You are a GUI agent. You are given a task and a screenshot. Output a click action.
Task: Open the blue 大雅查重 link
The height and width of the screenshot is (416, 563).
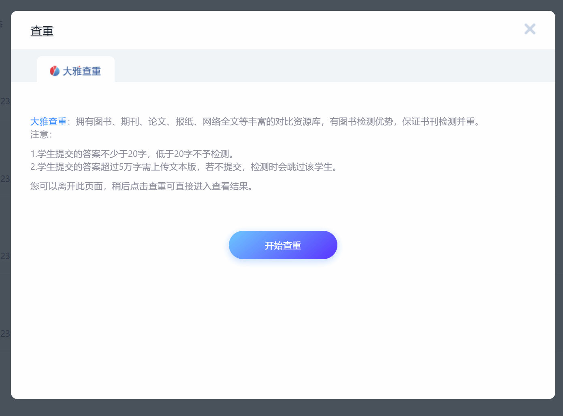pos(48,122)
